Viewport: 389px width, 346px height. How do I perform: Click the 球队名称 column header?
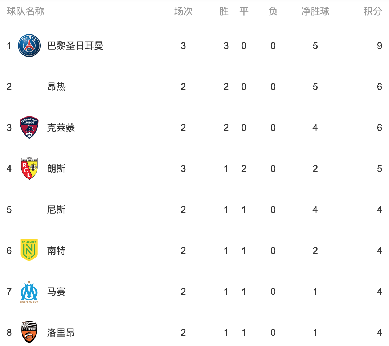(25, 12)
